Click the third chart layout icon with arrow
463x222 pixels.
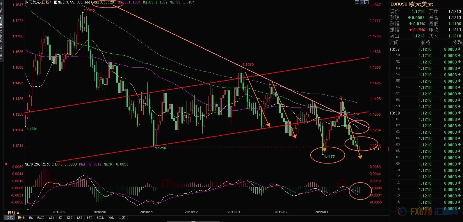click(366, 2)
